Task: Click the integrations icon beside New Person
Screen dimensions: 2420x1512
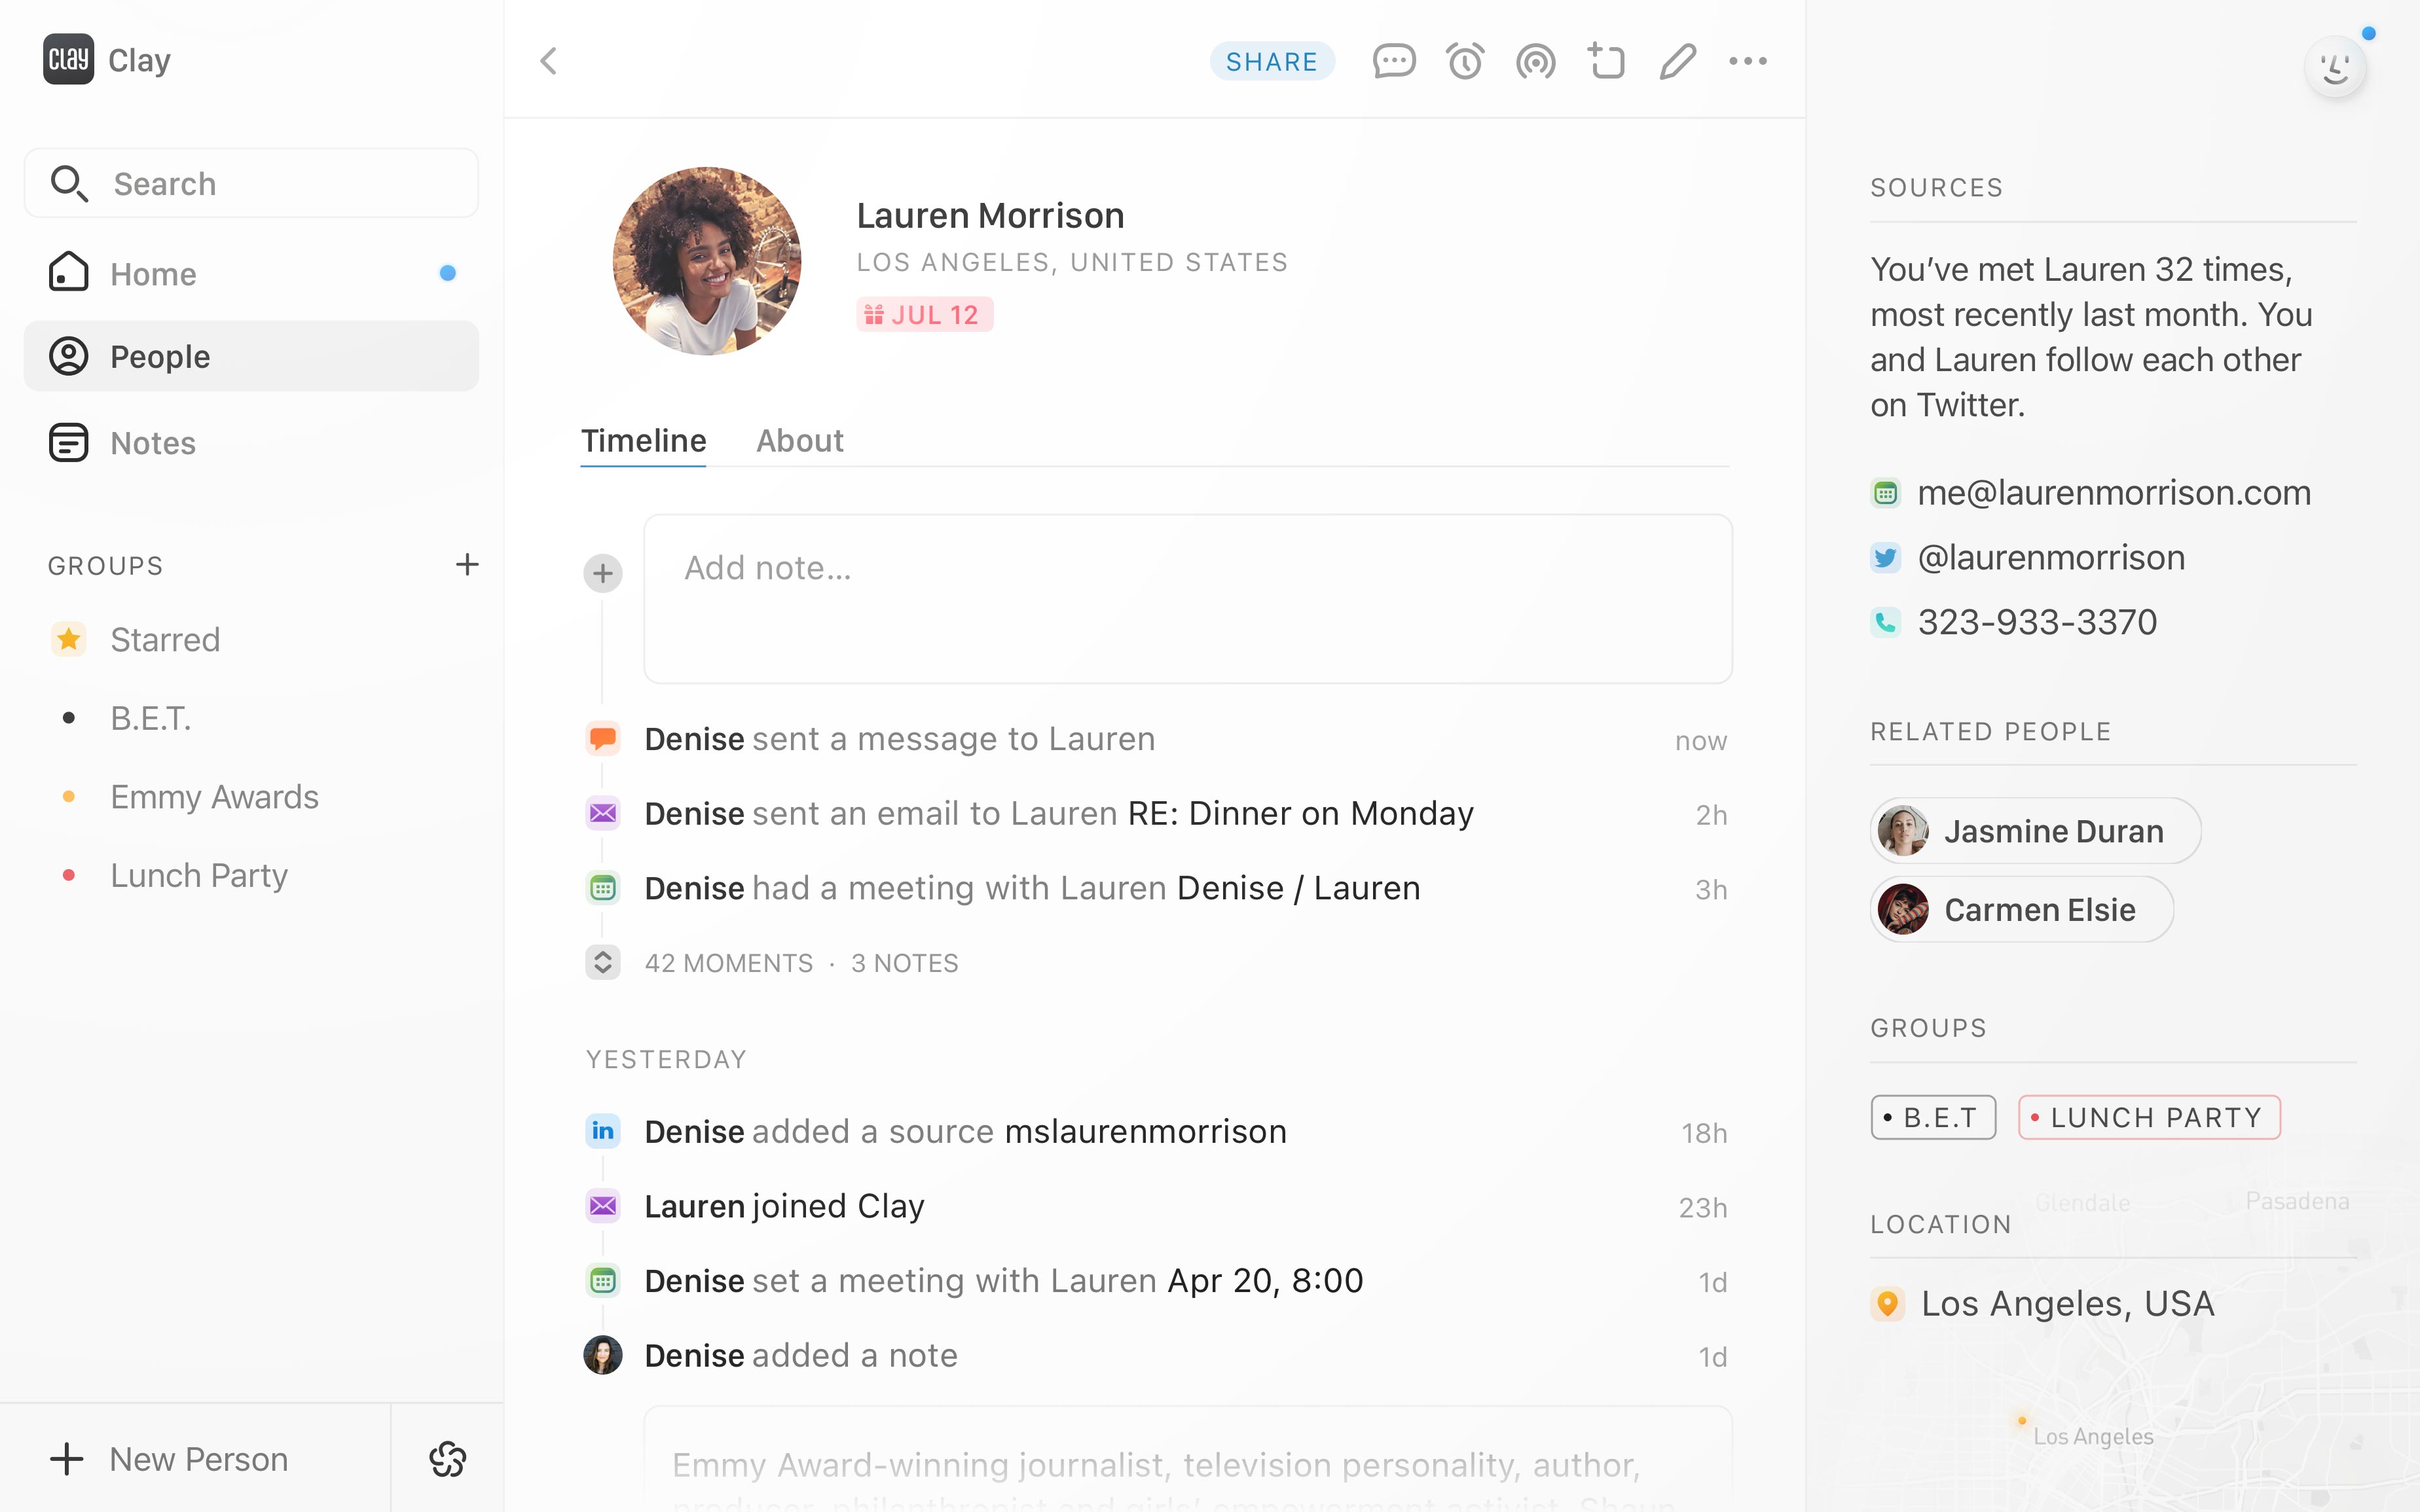Action: 447,1459
